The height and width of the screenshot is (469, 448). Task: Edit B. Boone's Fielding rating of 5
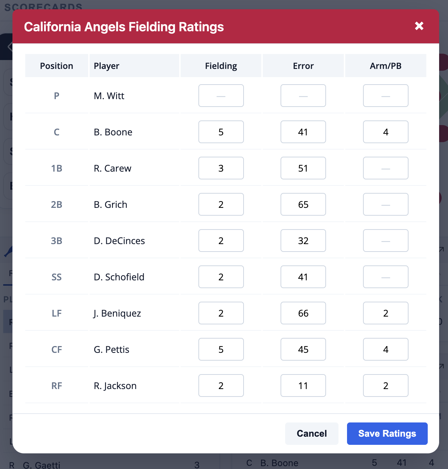point(221,132)
